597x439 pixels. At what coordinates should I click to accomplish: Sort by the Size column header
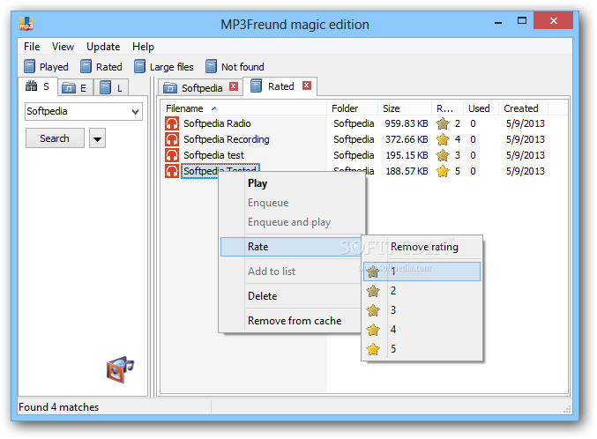405,108
